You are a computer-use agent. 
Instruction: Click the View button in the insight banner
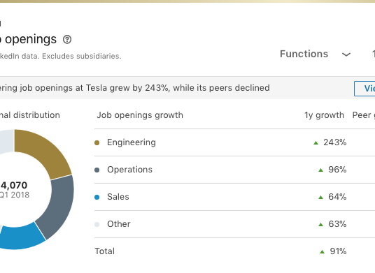[365, 89]
